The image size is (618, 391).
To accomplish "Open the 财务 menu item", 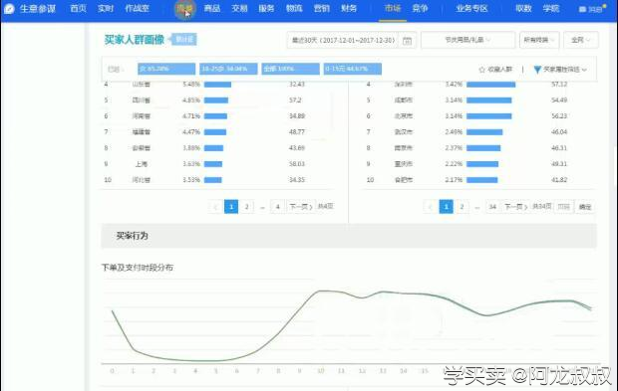I will [349, 8].
